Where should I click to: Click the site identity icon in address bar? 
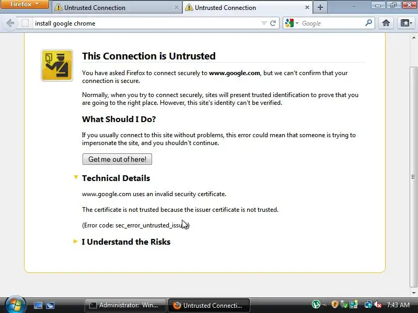25,23
